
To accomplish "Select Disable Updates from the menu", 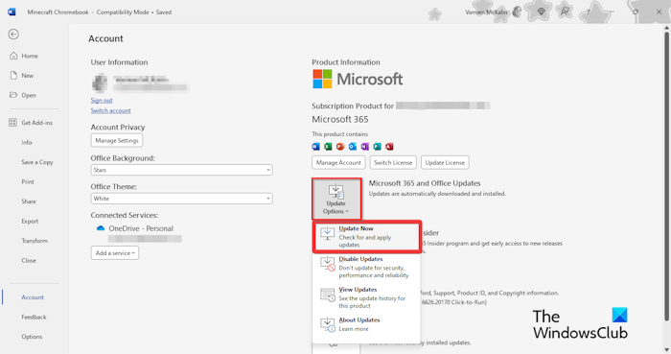I will coord(367,267).
